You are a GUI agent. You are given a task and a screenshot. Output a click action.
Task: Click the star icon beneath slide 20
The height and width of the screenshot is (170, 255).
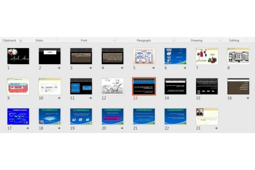click(122, 128)
